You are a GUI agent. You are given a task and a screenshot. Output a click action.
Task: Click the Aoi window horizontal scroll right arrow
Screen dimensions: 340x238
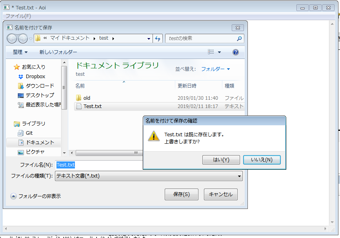(x=325, y=229)
